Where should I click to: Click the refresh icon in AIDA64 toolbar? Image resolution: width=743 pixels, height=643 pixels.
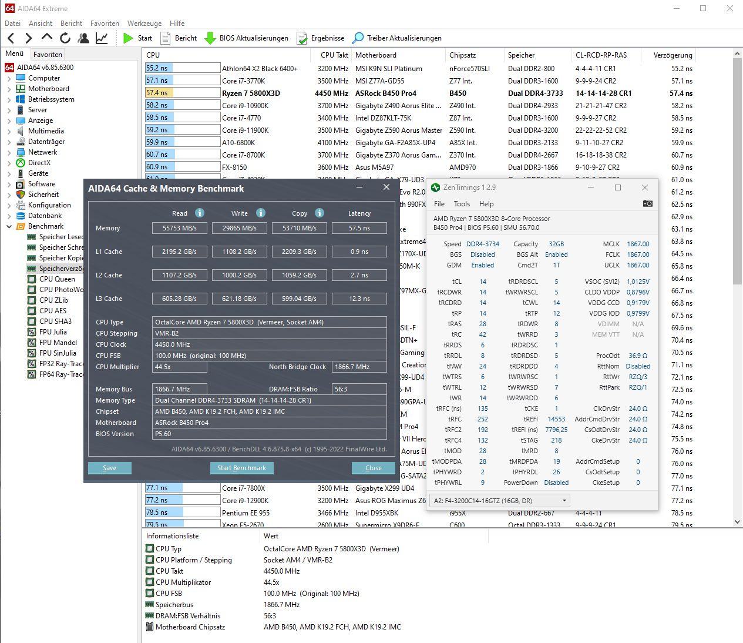point(65,38)
